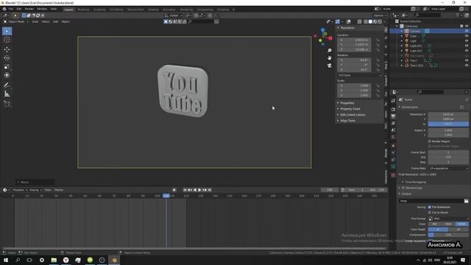
Task: Toggle the camera view icon in viewport
Action: click(x=330, y=66)
